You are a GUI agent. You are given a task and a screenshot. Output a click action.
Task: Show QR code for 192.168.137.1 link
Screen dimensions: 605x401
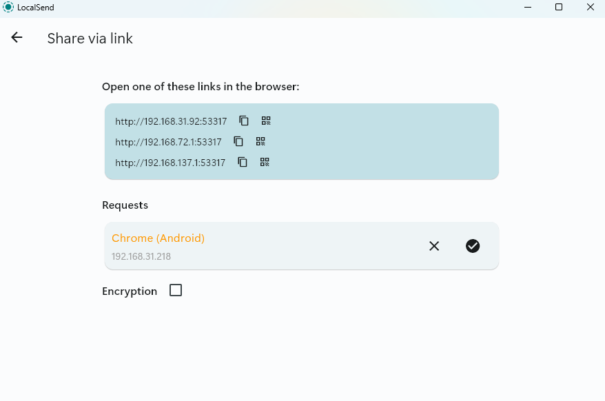tap(265, 163)
